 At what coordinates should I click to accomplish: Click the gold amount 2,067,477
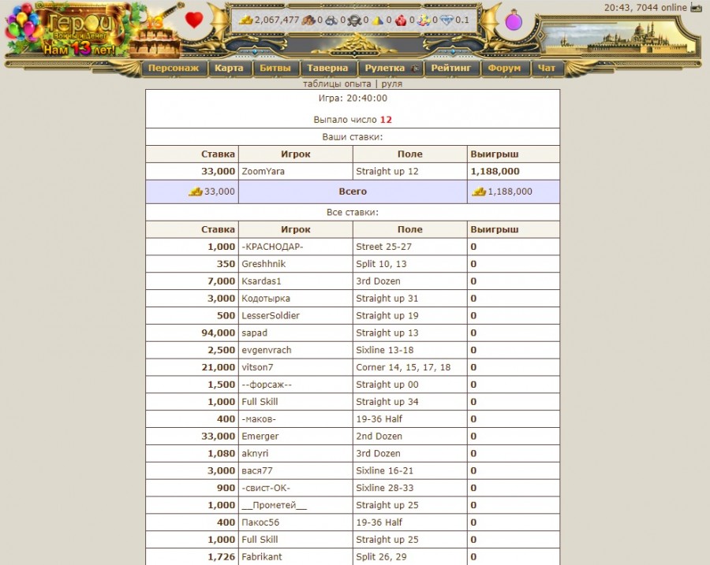pos(277,20)
